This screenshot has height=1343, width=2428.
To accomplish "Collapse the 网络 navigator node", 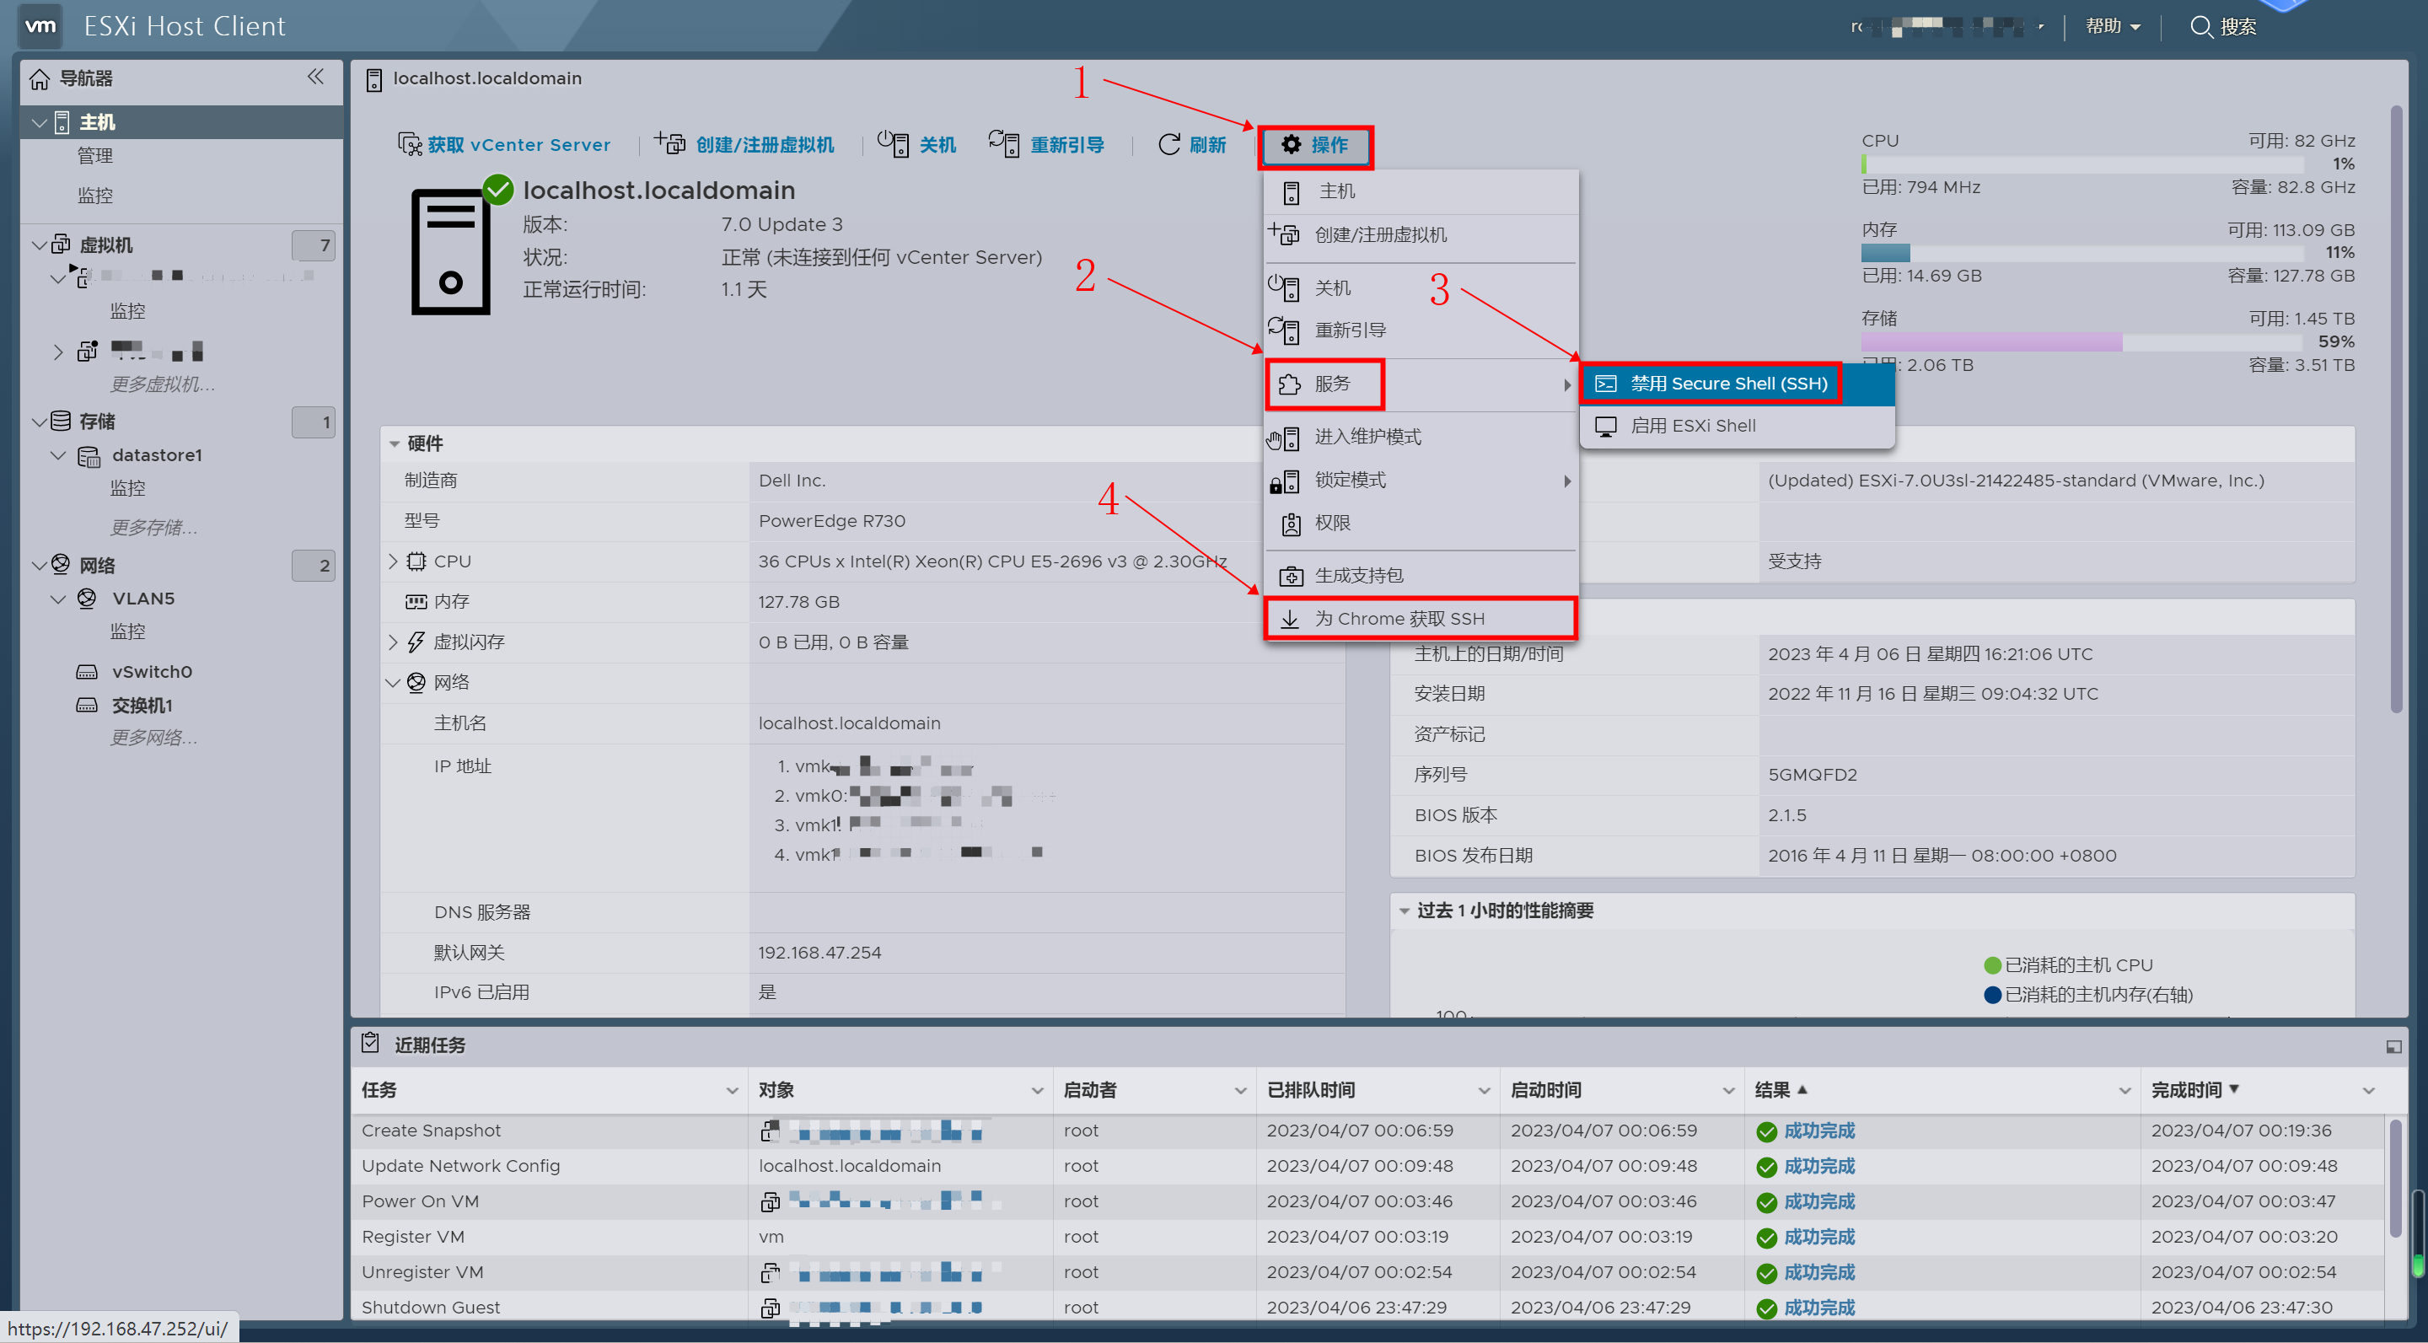I will [40, 566].
